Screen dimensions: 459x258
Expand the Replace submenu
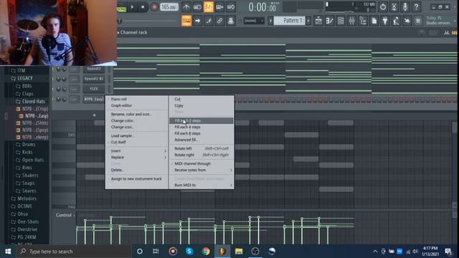(x=137, y=158)
